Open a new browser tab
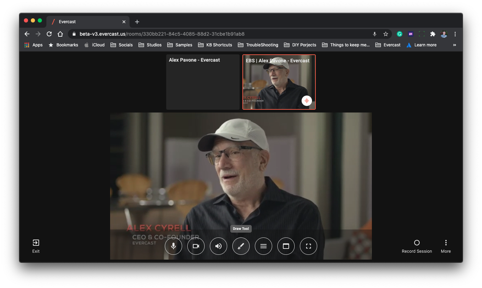The width and height of the screenshot is (482, 288). (x=137, y=22)
